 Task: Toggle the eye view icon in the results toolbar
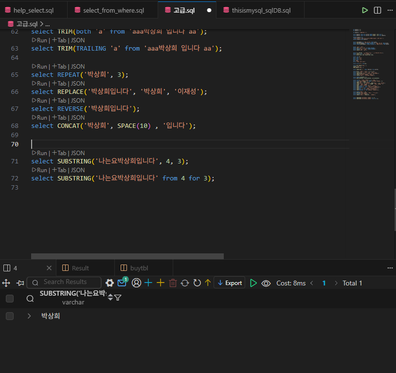pyautogui.click(x=266, y=284)
